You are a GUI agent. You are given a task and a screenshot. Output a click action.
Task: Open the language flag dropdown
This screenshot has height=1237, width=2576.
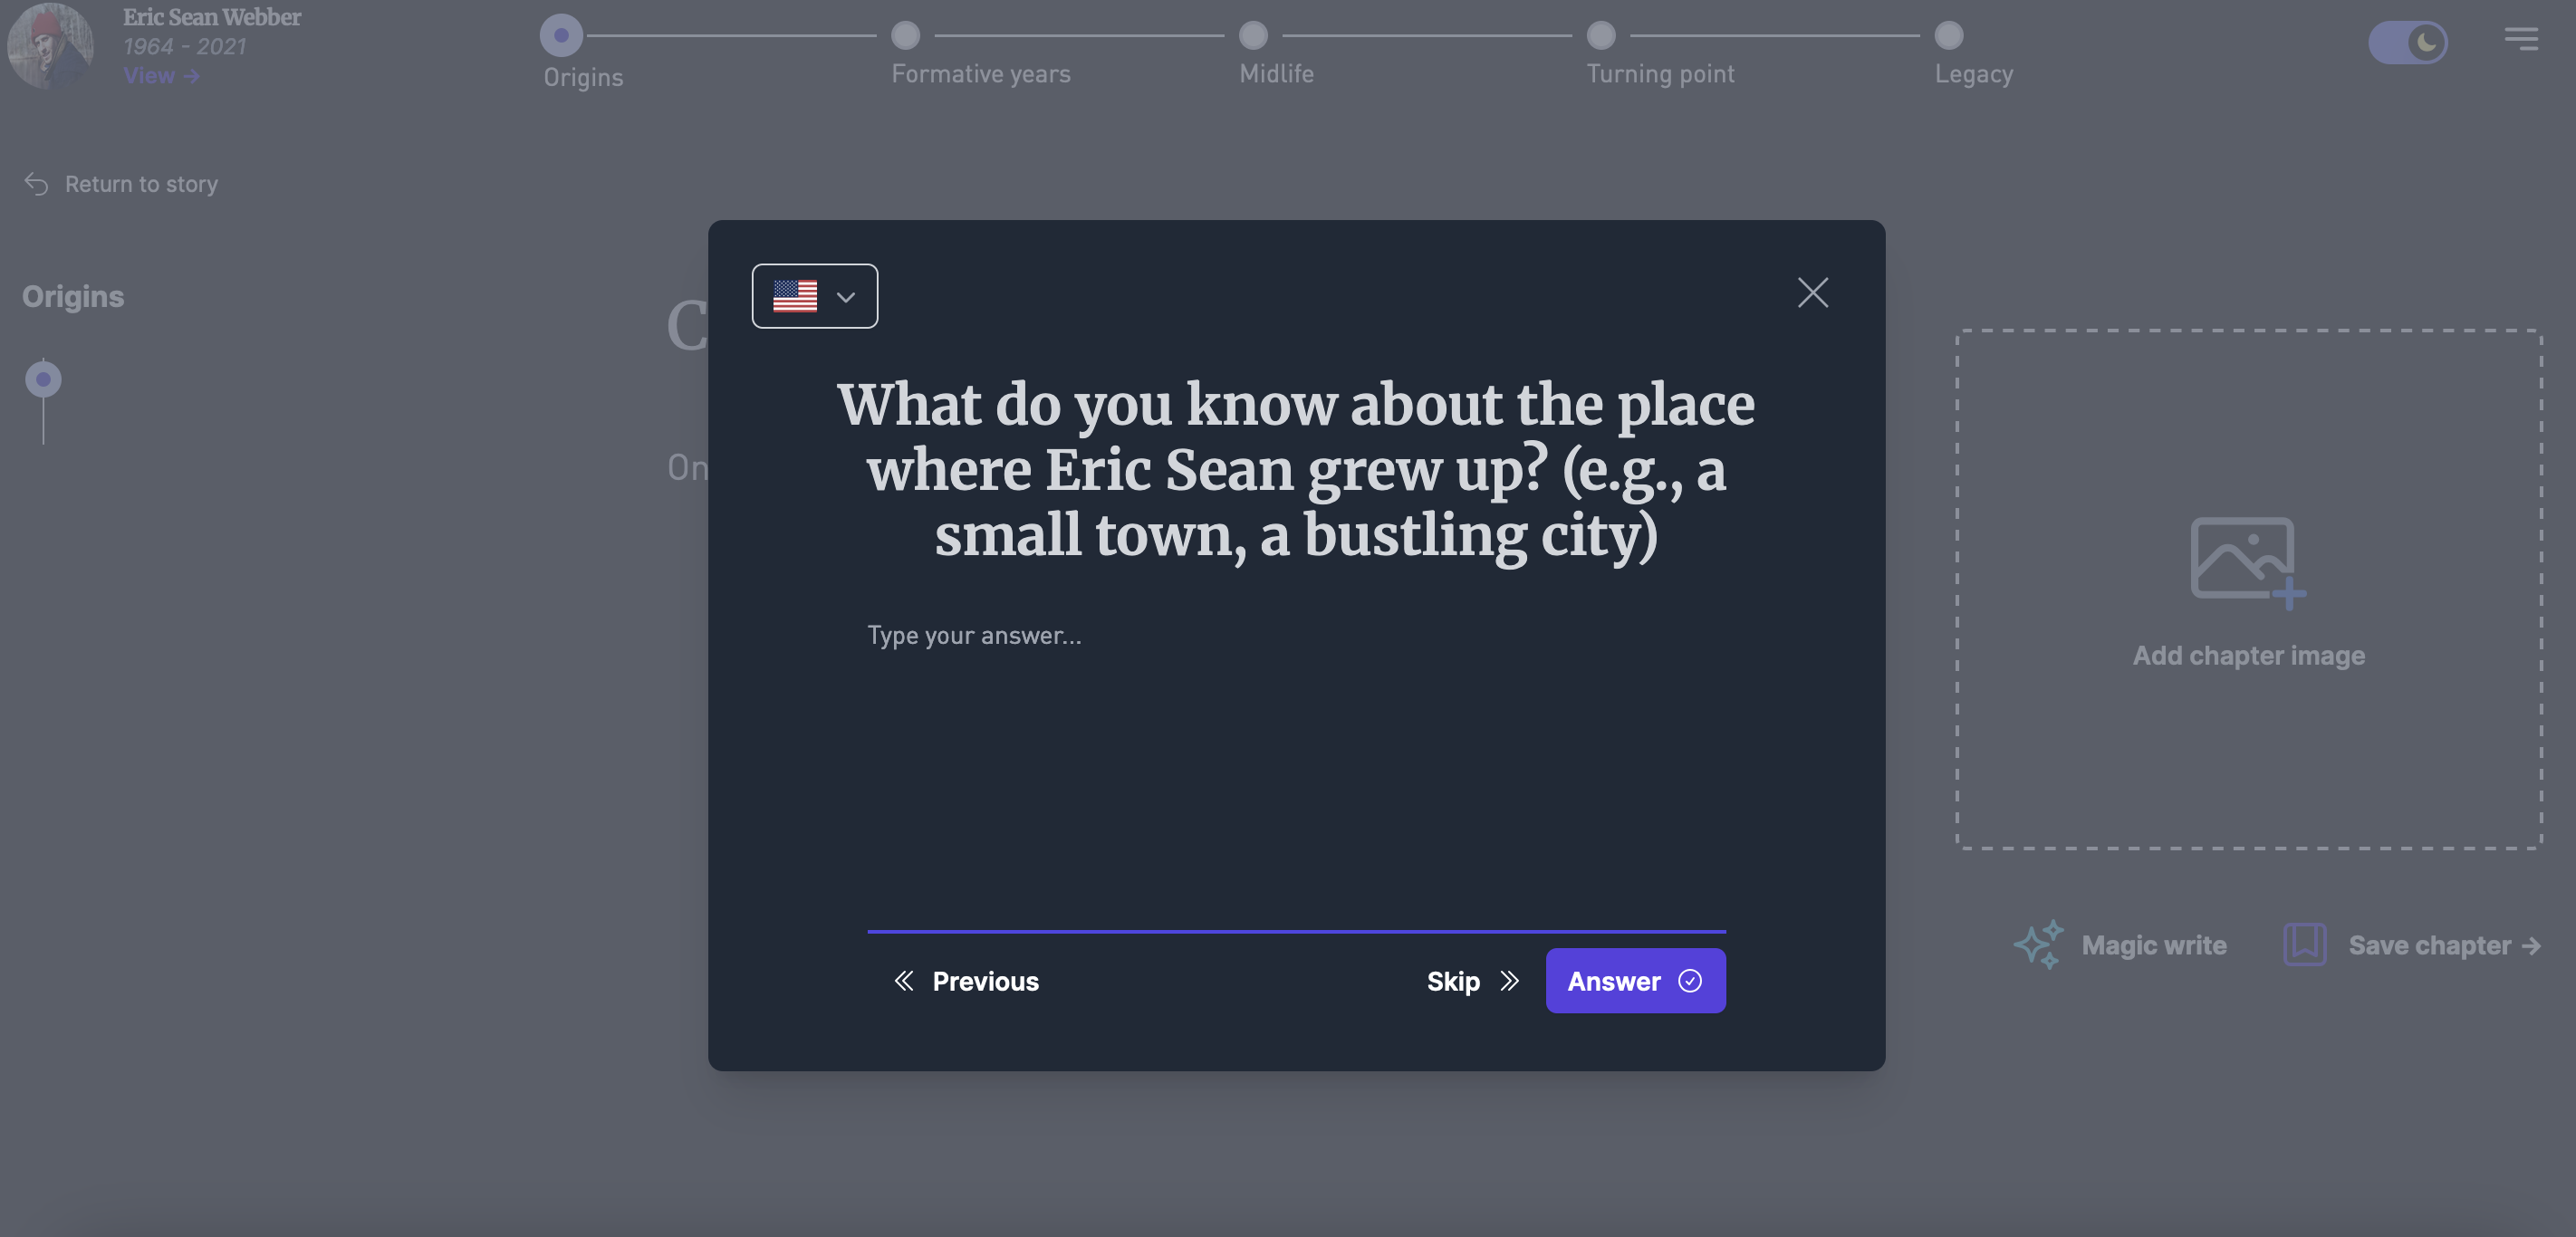pyautogui.click(x=814, y=296)
